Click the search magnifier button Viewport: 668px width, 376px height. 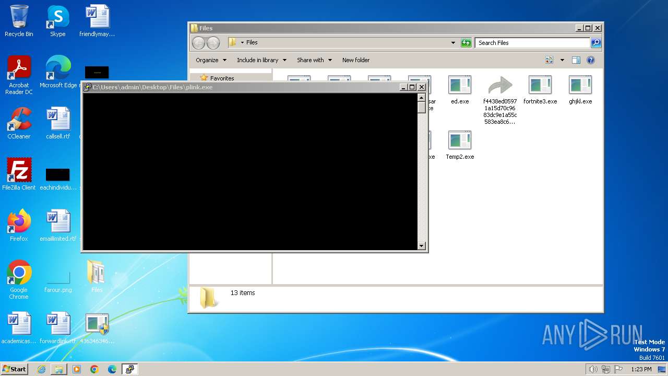pyautogui.click(x=596, y=43)
